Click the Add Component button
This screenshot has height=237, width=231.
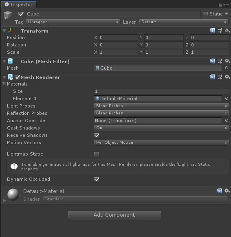[x=115, y=215]
